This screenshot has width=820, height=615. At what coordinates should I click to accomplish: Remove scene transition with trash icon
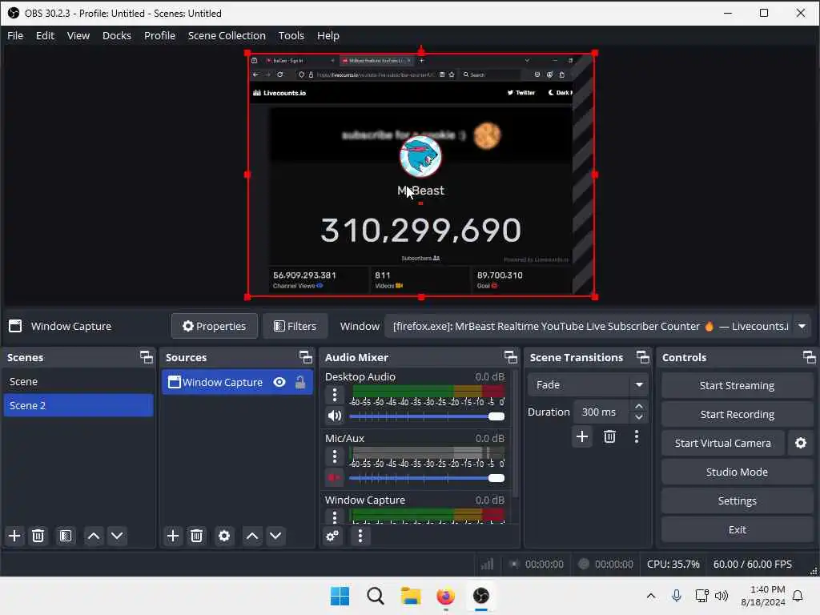point(609,436)
